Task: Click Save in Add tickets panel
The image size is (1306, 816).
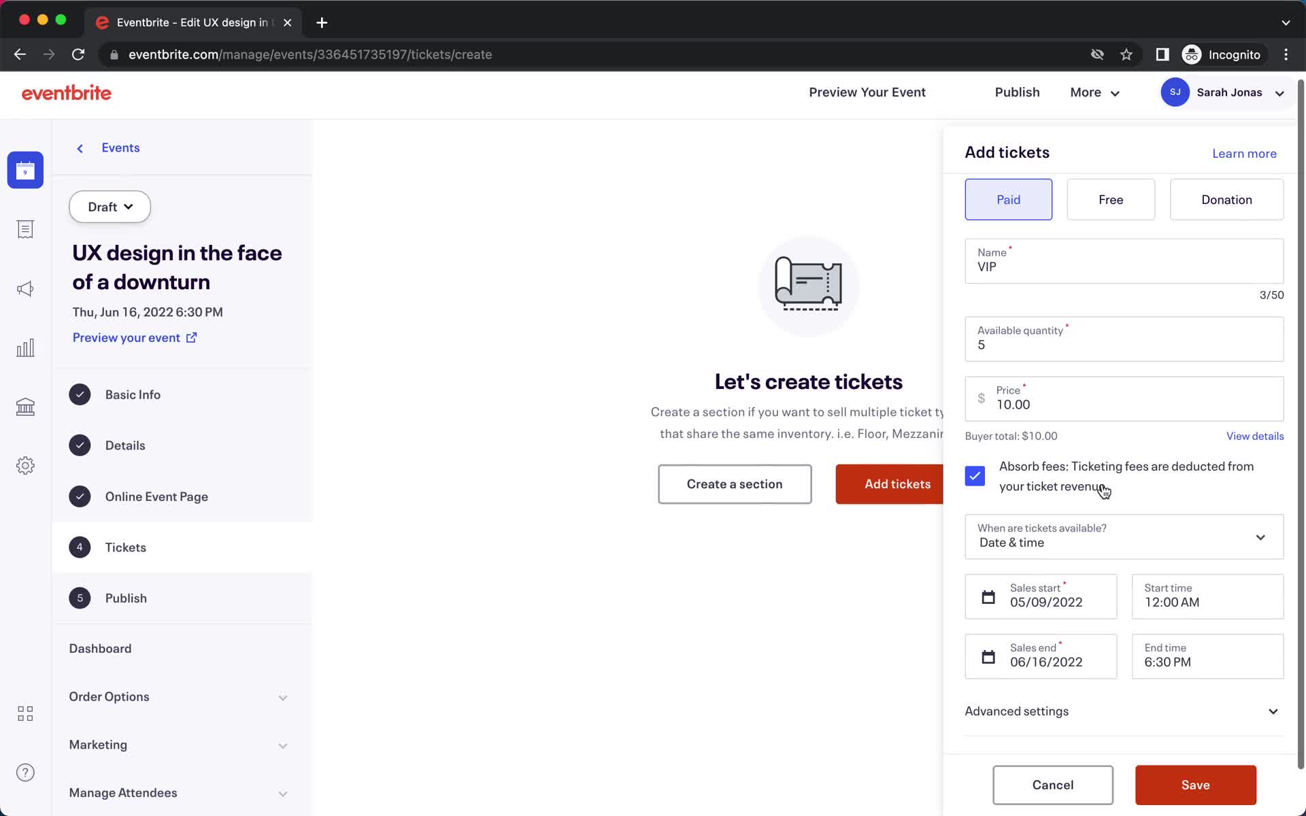Action: click(1195, 785)
